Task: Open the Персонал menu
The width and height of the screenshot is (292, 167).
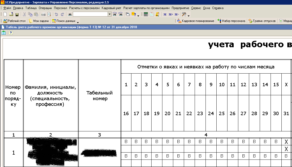Action: 60,8
